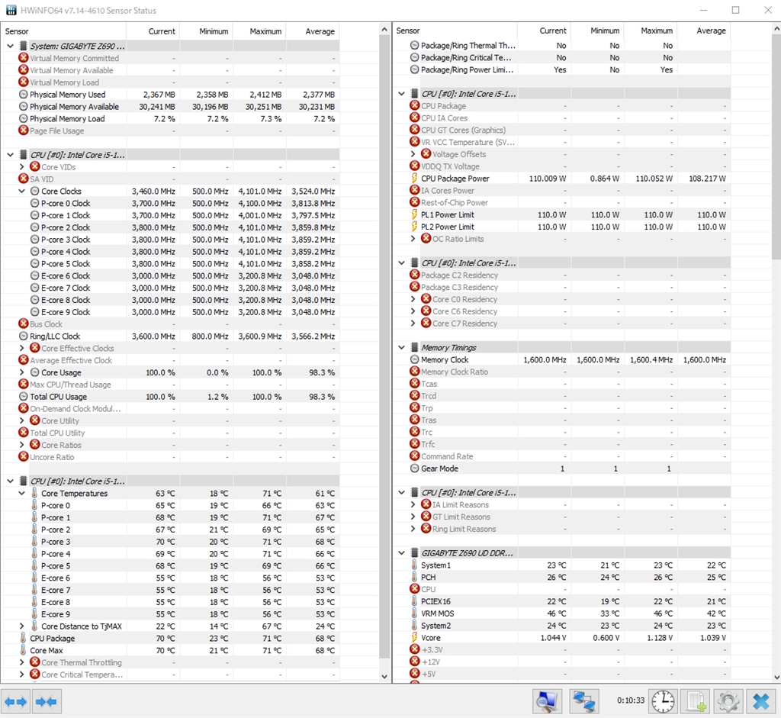Select the System2 temperature row
Image resolution: width=781 pixels, height=718 pixels.
[562, 626]
